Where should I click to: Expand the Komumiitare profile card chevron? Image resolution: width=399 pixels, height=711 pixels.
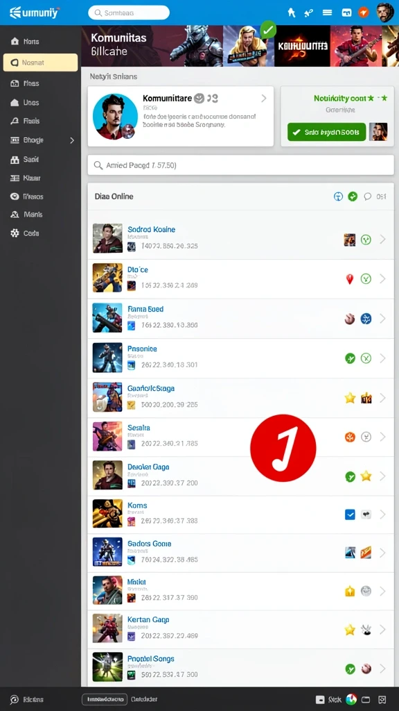pos(264,99)
